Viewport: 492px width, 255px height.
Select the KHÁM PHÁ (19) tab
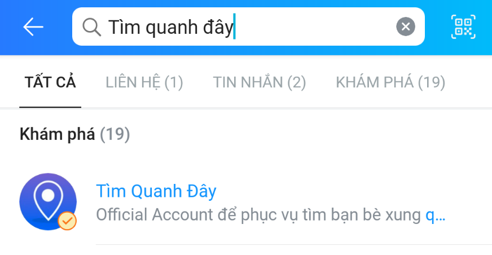[390, 82]
